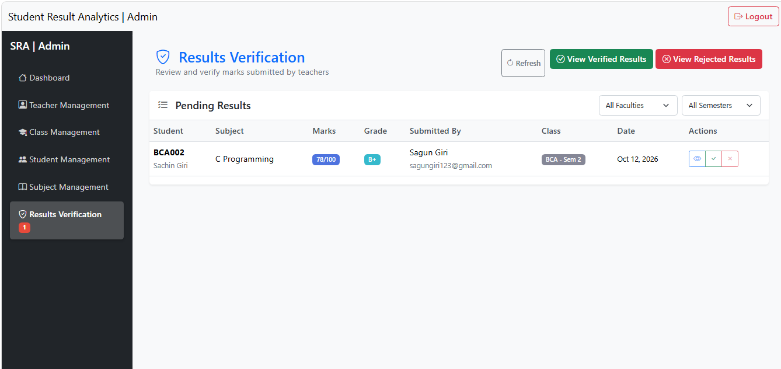Click the Student column header
This screenshot has height=369, width=781.
(x=168, y=131)
